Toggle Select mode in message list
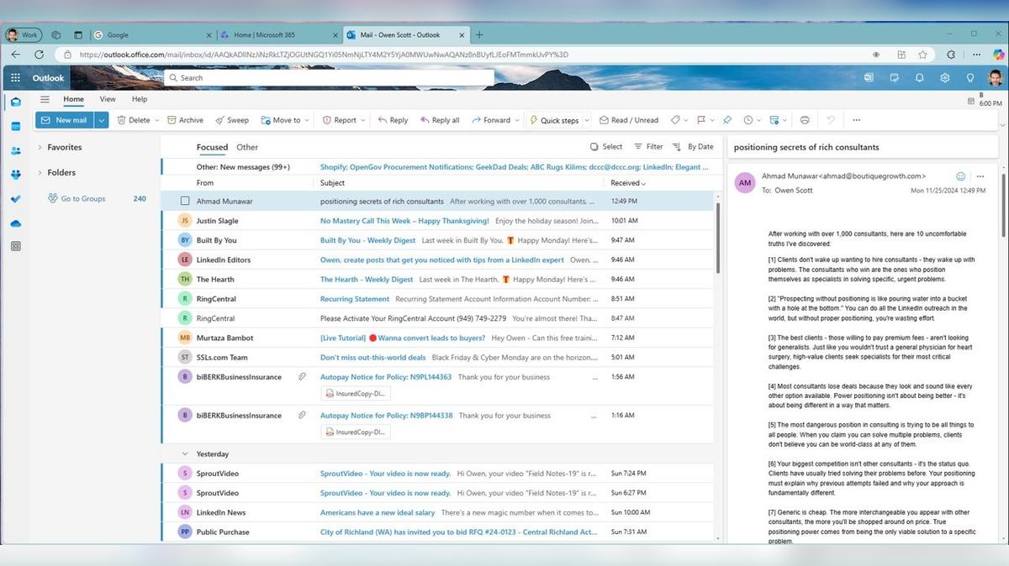The width and height of the screenshot is (1009, 566). coord(606,146)
